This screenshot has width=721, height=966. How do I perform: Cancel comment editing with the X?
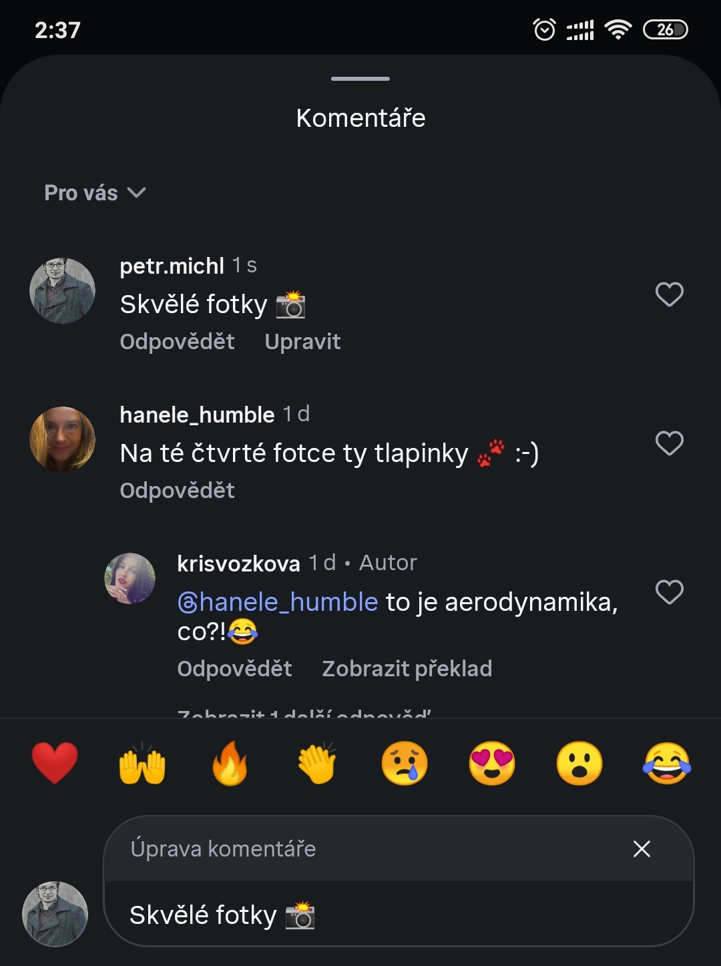[642, 849]
